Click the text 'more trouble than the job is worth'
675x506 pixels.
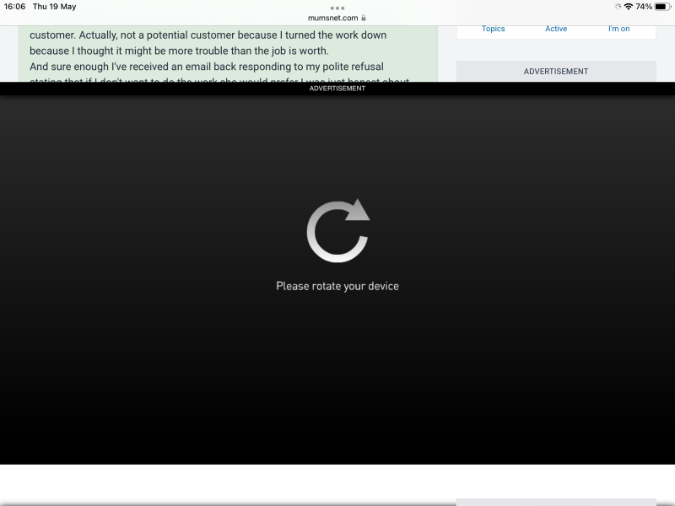tap(243, 51)
